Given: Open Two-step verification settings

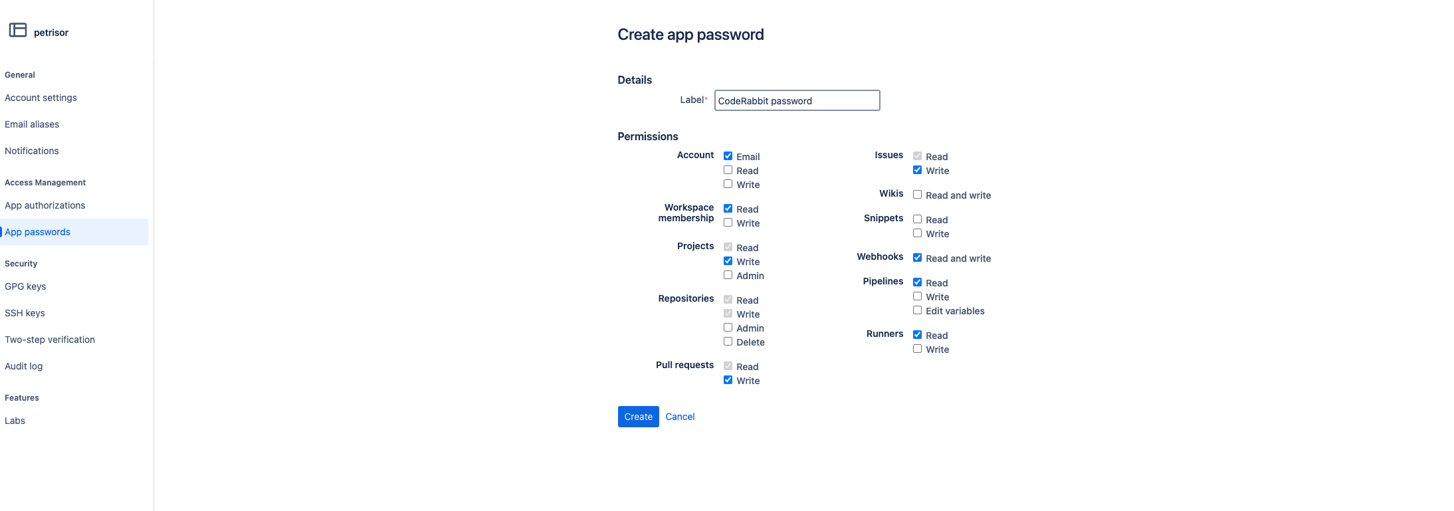Looking at the screenshot, I should coord(50,340).
